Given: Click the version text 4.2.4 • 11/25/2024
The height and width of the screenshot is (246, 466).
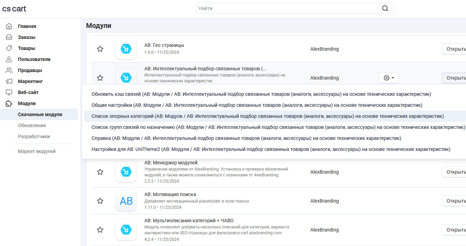Looking at the screenshot, I should (x=162, y=239).
